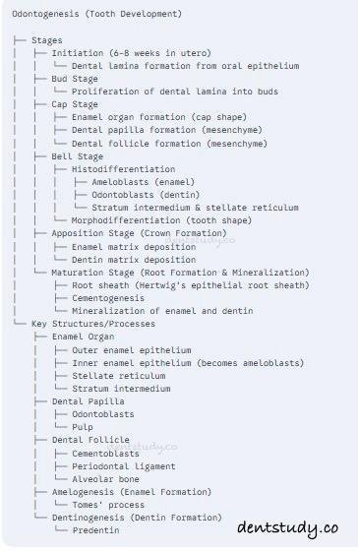
Task: Select the Cap Stage node
Action: pos(75,104)
